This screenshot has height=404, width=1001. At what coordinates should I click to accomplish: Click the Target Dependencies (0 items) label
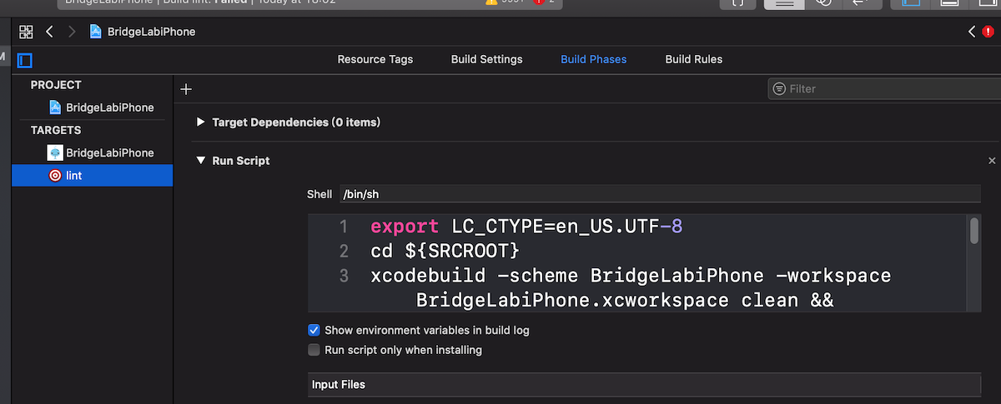296,122
